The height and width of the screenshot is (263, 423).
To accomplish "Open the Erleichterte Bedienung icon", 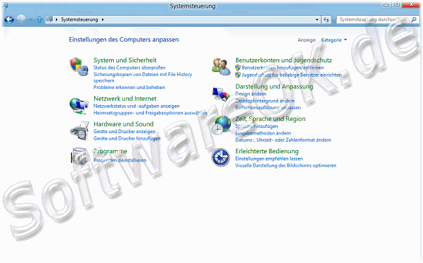I will (x=221, y=158).
